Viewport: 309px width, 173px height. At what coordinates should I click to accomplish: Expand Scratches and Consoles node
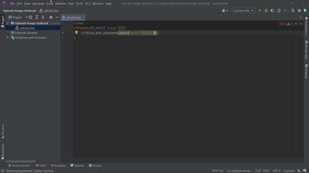(8, 37)
